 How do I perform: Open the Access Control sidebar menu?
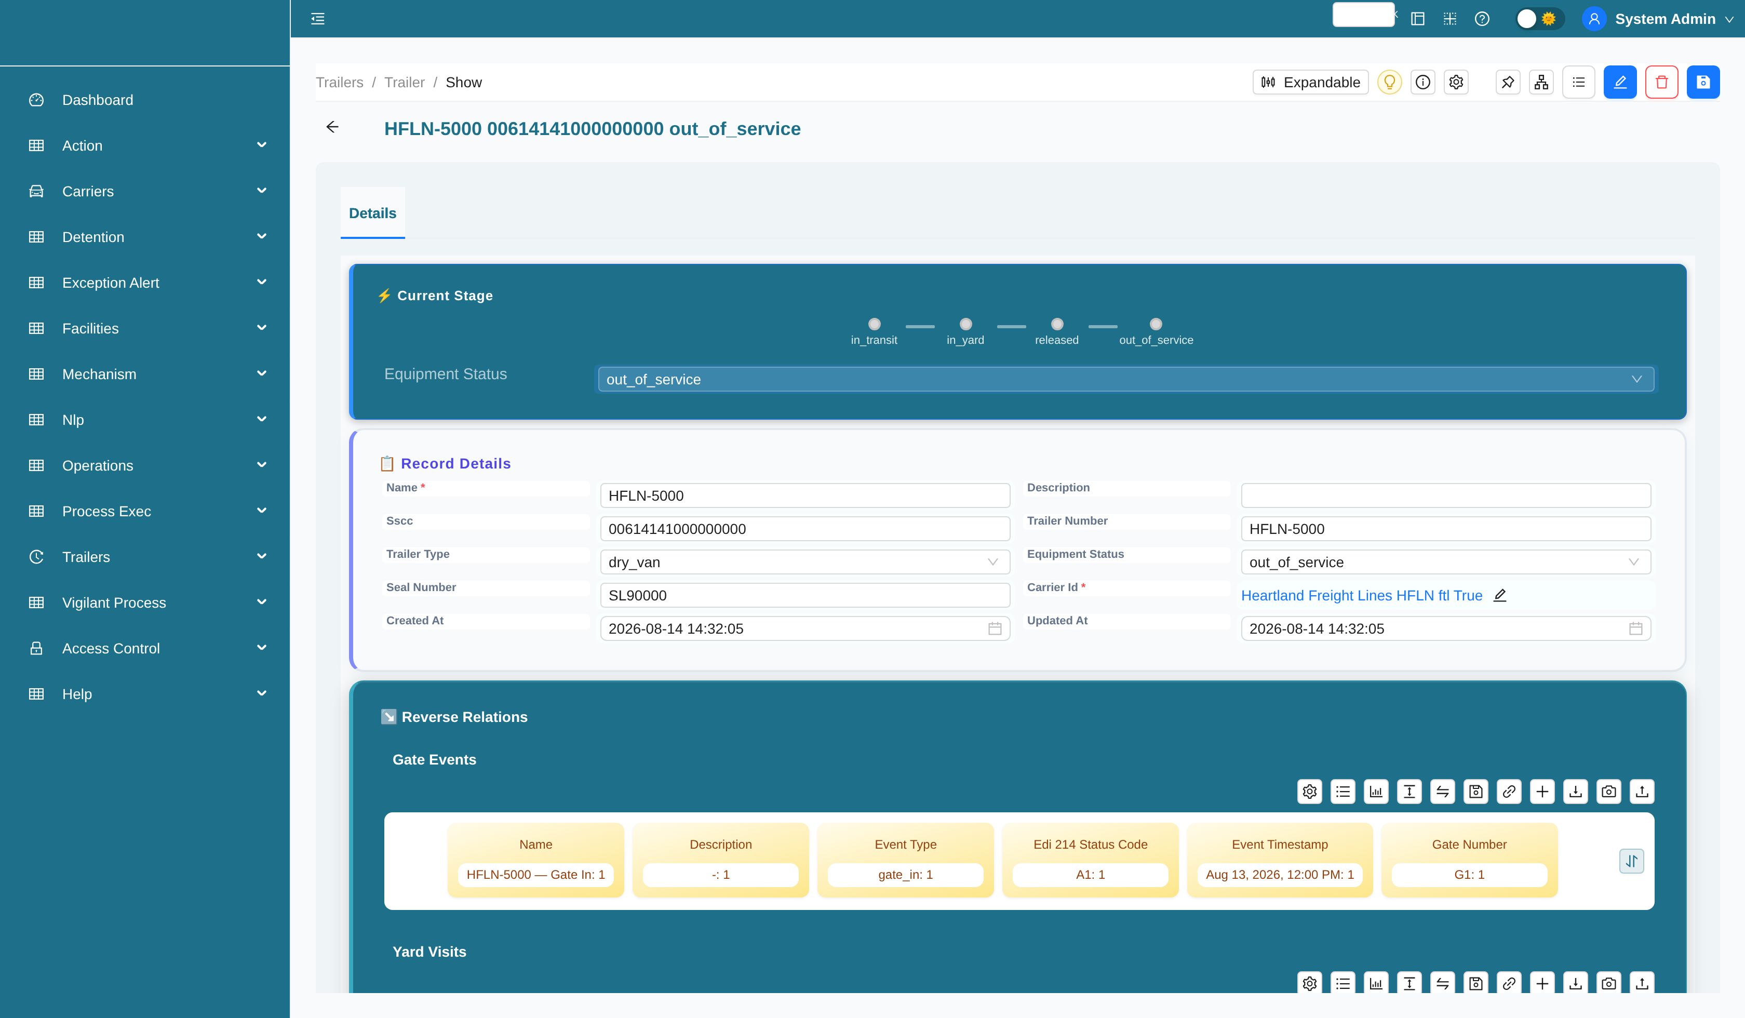(x=145, y=648)
